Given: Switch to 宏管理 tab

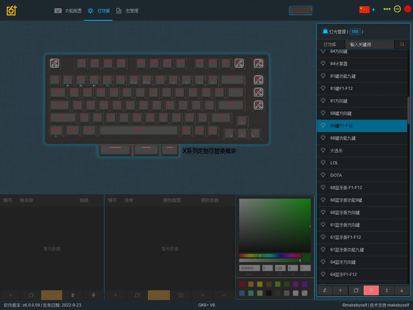Looking at the screenshot, I should tap(127, 11).
